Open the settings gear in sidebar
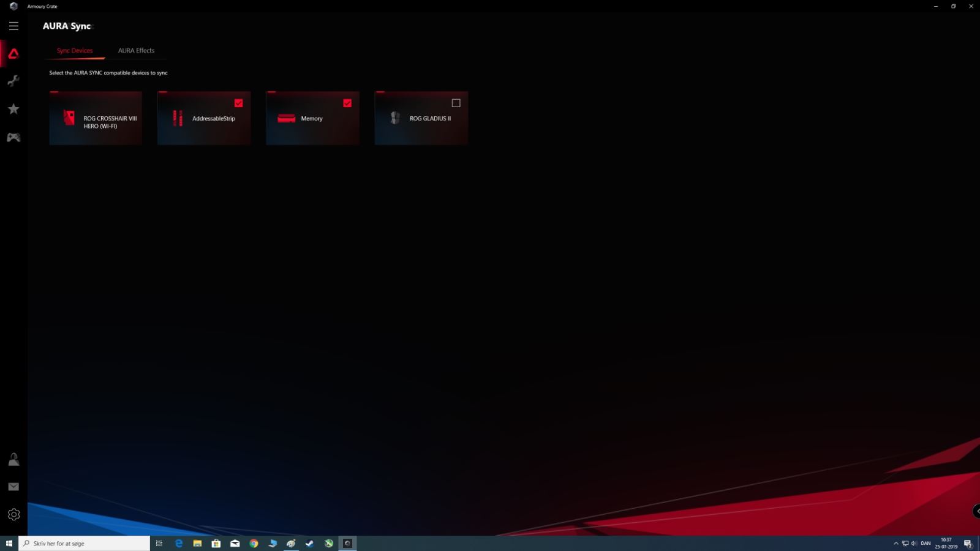 click(x=13, y=515)
